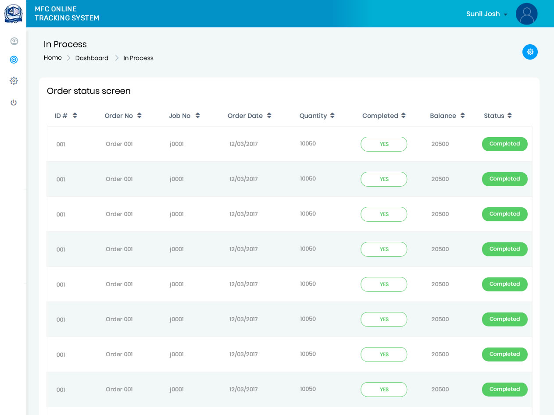Click the user avatar picture

tap(526, 14)
